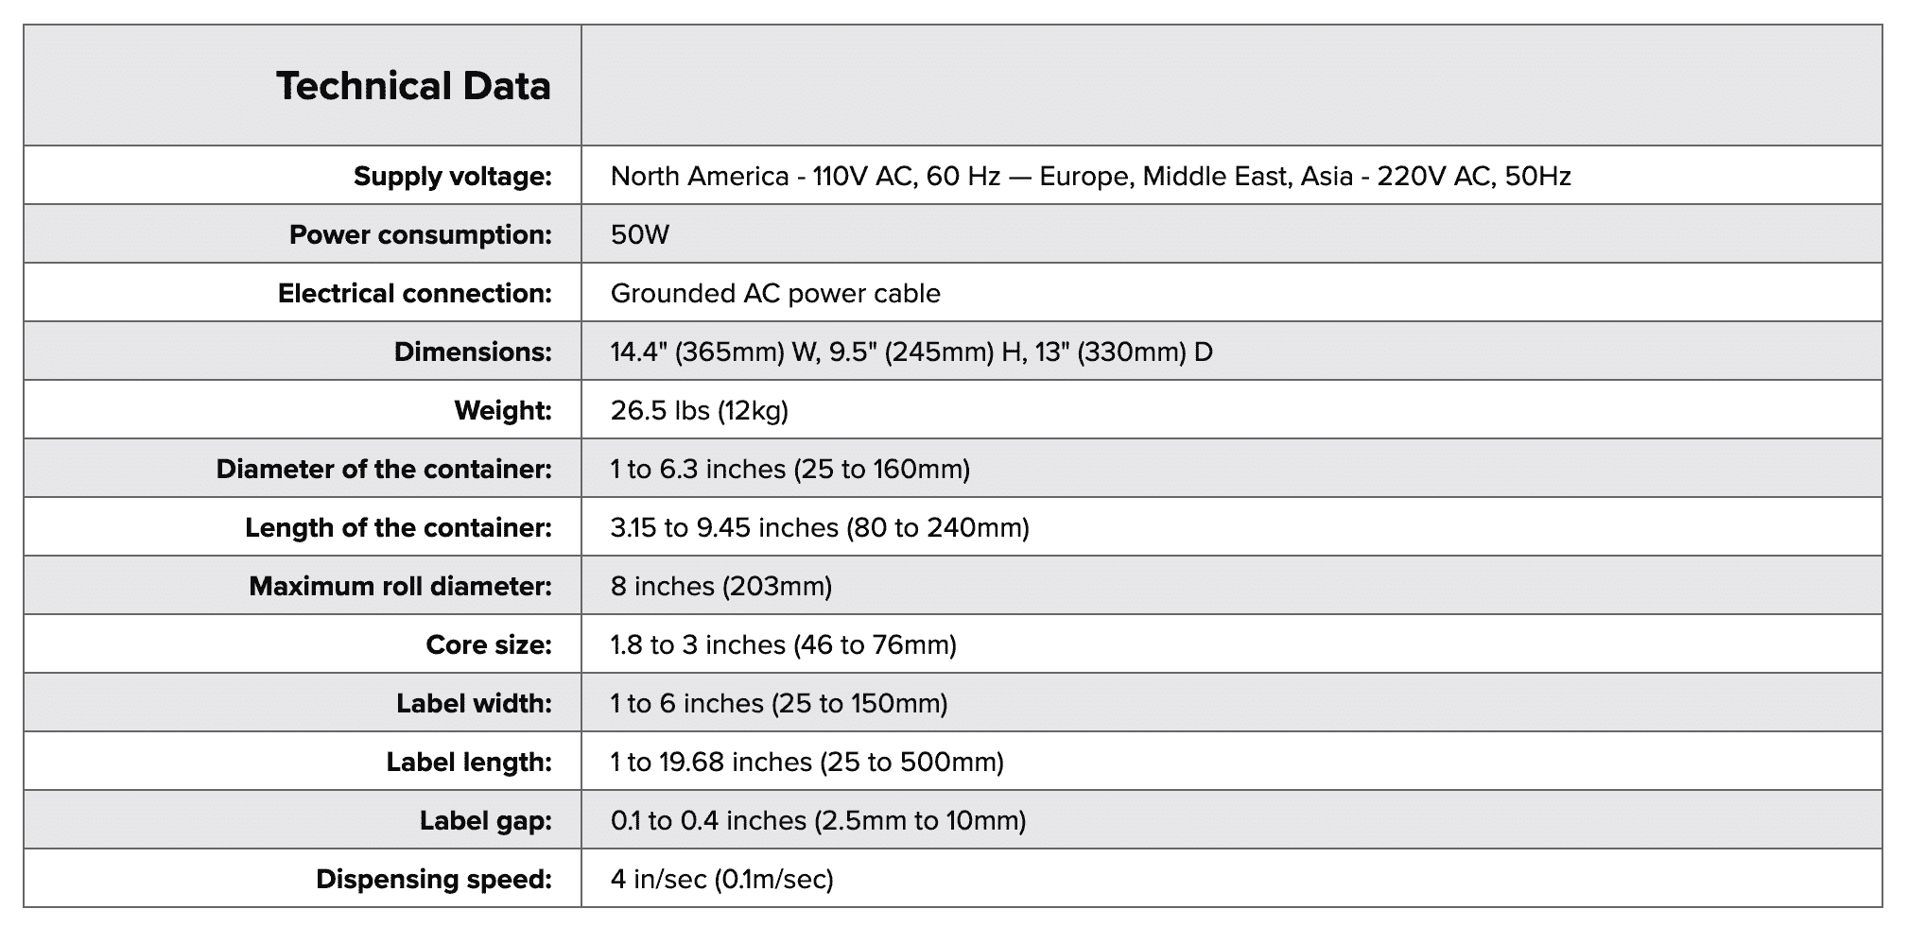The width and height of the screenshot is (1908, 926).
Task: Click the Label length row label
Action: [x=469, y=763]
